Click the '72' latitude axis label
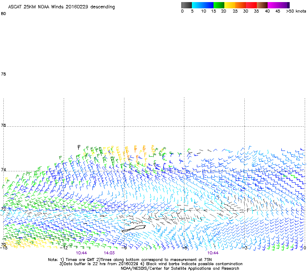Image resolution: width=308 pixels, height=271 pixels. (3, 209)
